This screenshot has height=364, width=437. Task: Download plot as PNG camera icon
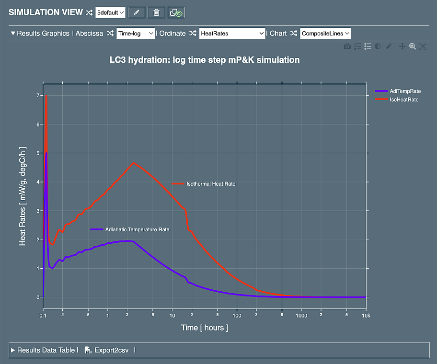[x=347, y=46]
